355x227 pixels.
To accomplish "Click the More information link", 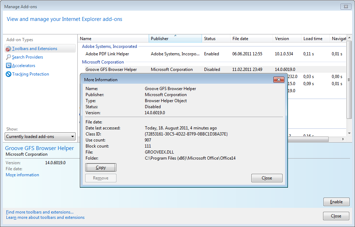I will click(22, 175).
